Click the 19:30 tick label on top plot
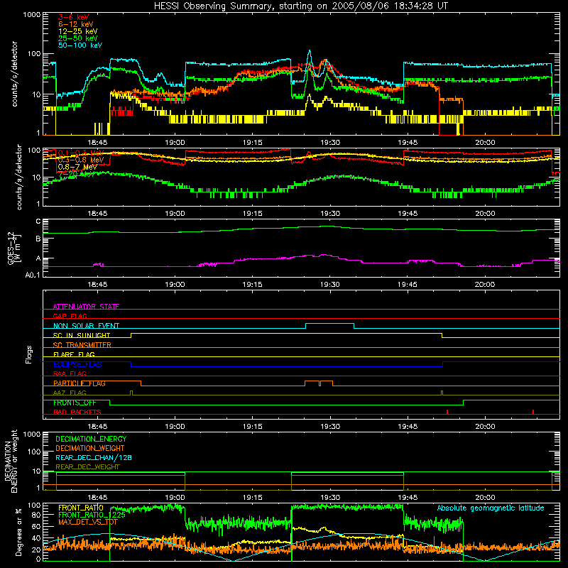This screenshot has width=568, height=568. coord(330,143)
